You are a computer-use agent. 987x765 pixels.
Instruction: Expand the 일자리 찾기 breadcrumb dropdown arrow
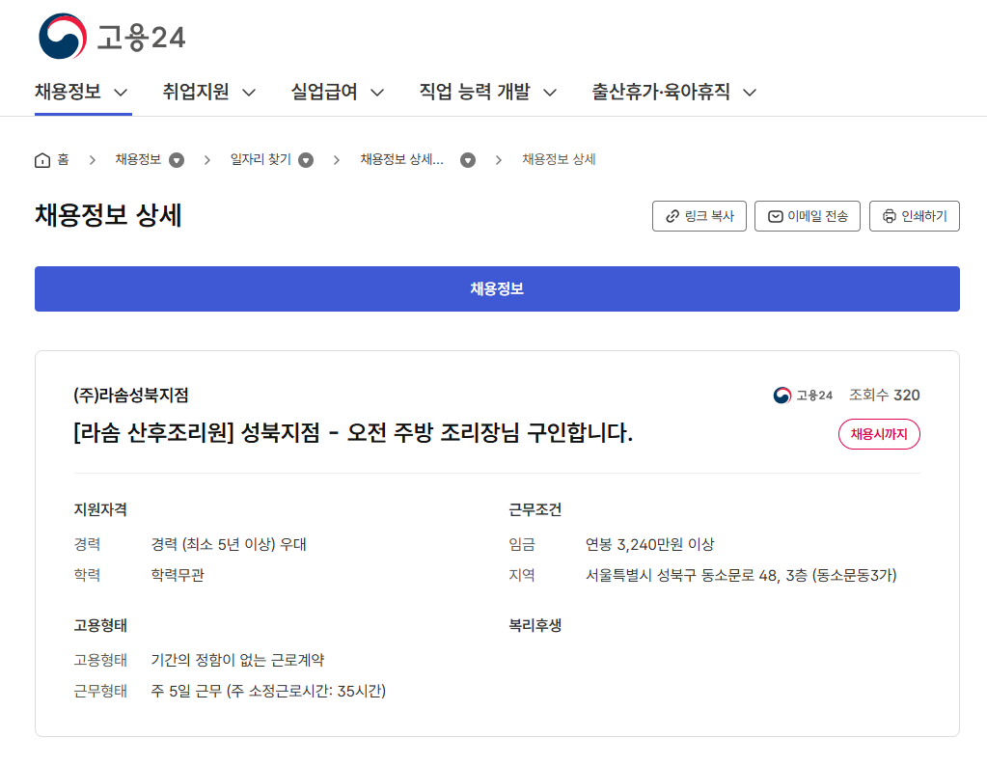coord(306,160)
